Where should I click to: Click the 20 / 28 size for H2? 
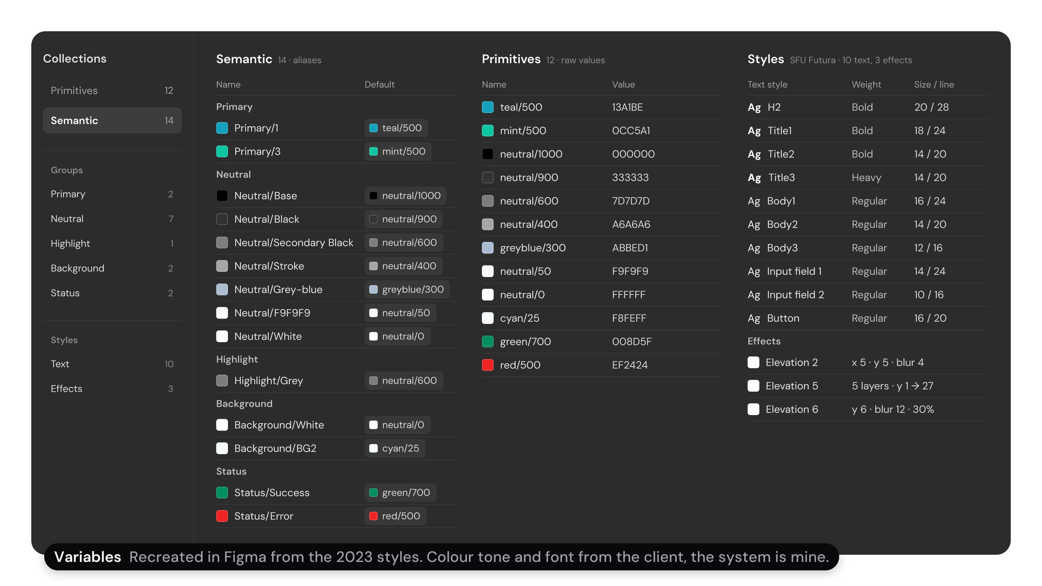point(932,107)
